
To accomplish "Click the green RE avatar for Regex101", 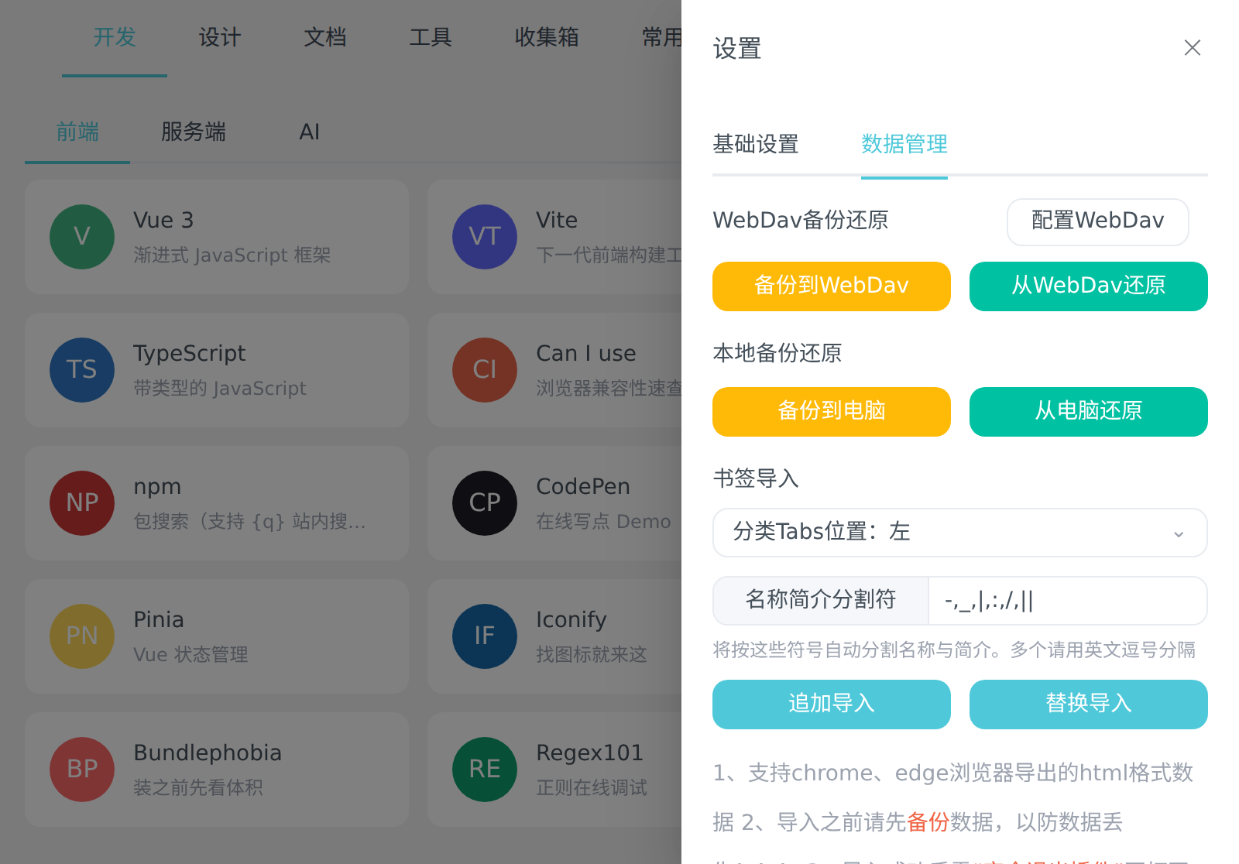I will pos(485,770).
